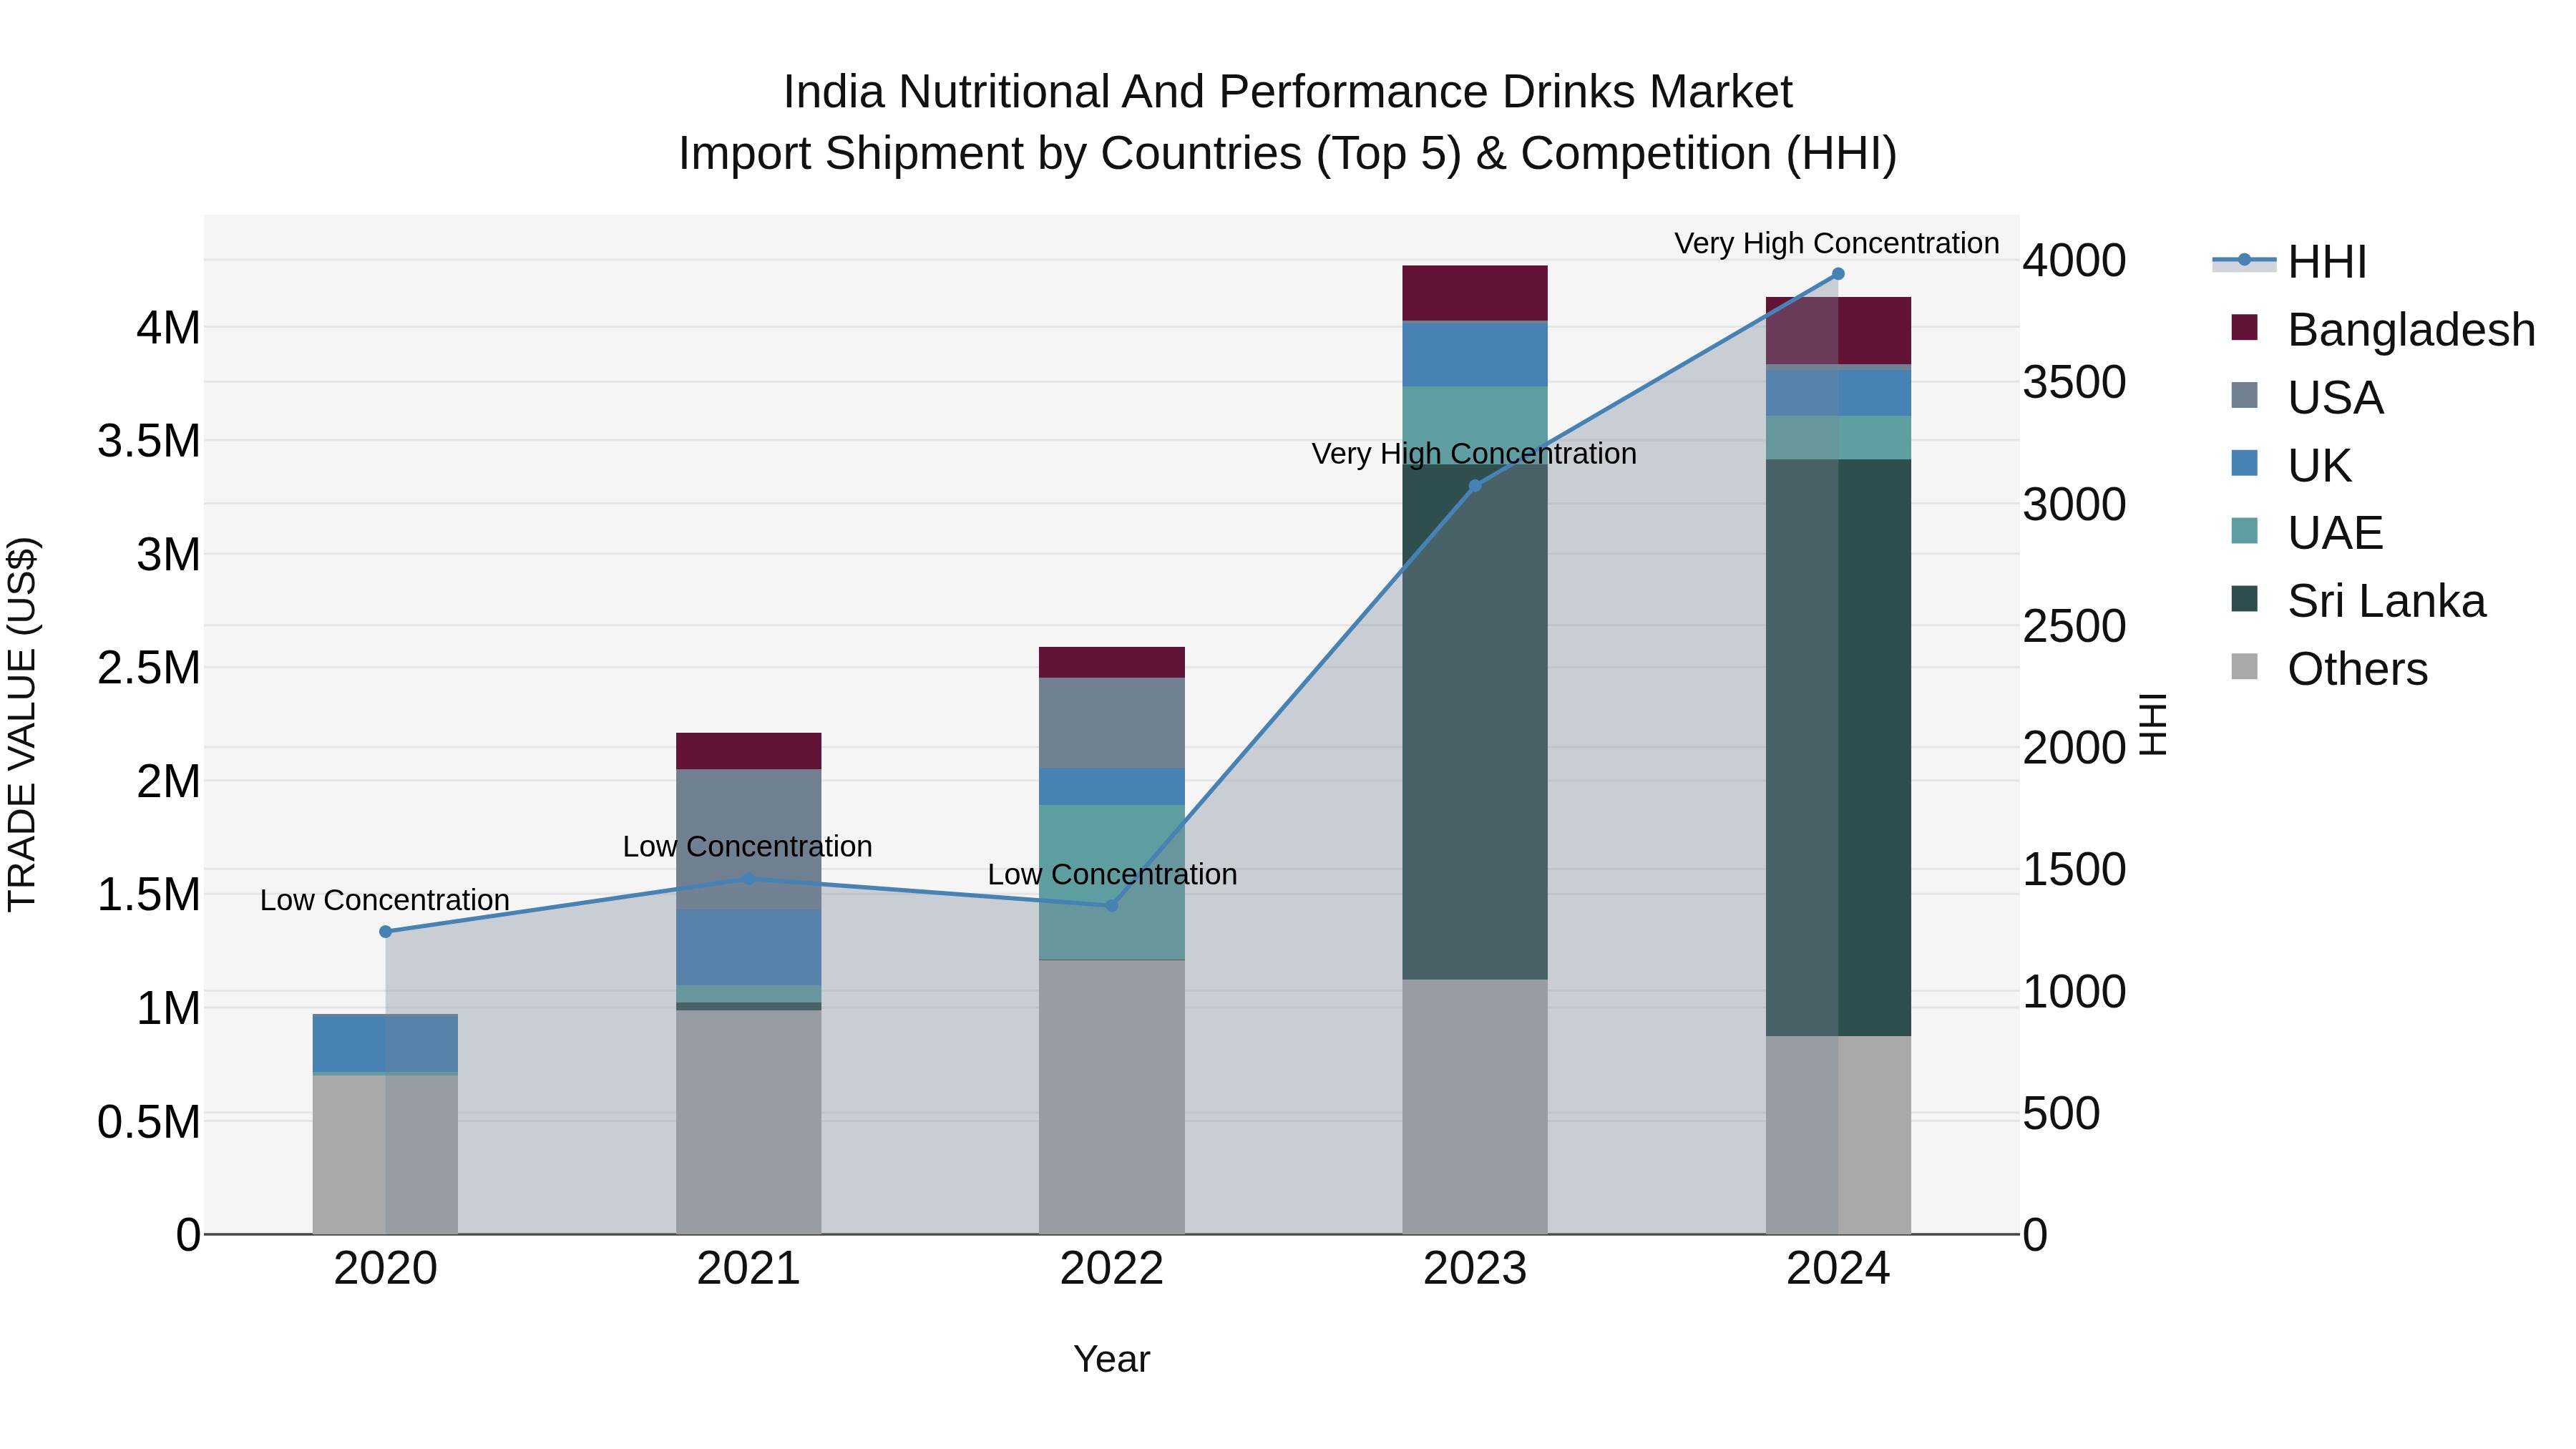This screenshot has height=1449, width=2576.
Task: Click the USA segment of the 2022 bar
Action: coord(1112,723)
